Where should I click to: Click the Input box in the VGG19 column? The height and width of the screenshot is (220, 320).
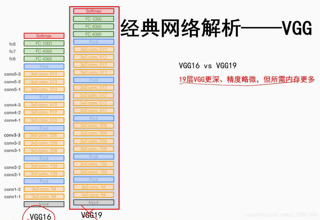94,202
